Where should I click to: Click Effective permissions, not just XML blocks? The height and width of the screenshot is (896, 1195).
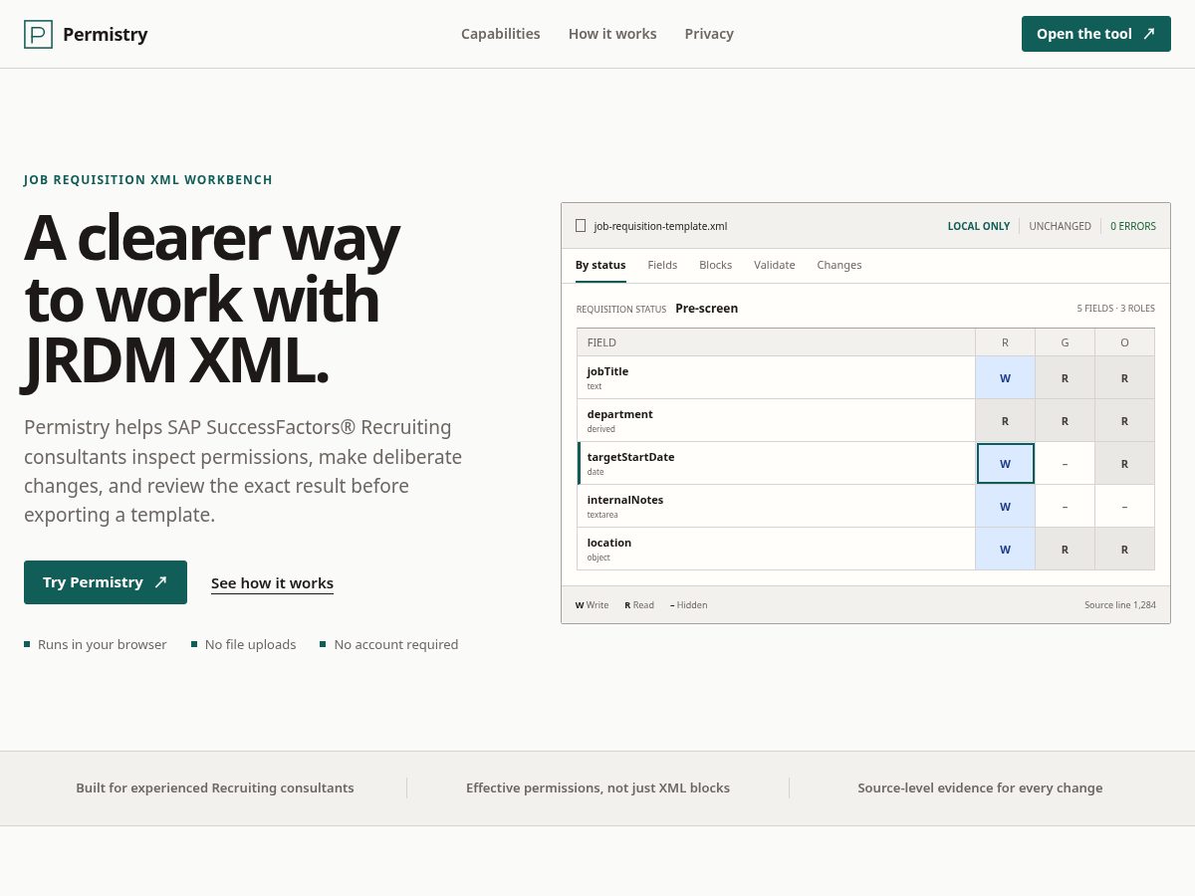tap(597, 787)
